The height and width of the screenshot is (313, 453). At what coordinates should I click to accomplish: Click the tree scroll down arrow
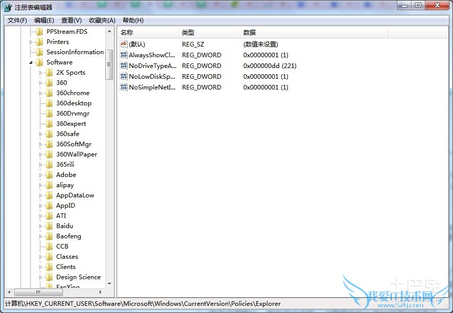[x=109, y=284]
